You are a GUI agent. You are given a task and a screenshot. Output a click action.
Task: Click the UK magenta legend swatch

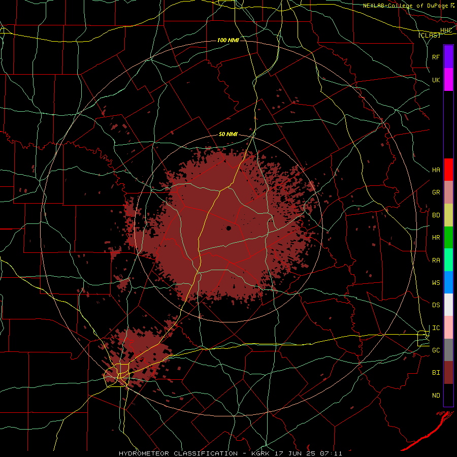[448, 80]
